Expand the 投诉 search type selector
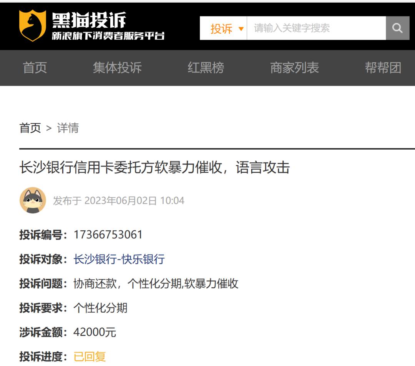This screenshot has width=415, height=366. [x=223, y=28]
